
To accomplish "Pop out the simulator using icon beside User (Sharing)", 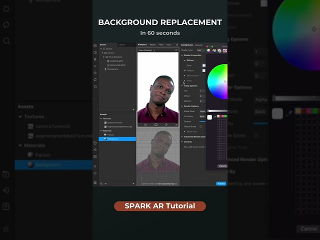I will [176, 50].
